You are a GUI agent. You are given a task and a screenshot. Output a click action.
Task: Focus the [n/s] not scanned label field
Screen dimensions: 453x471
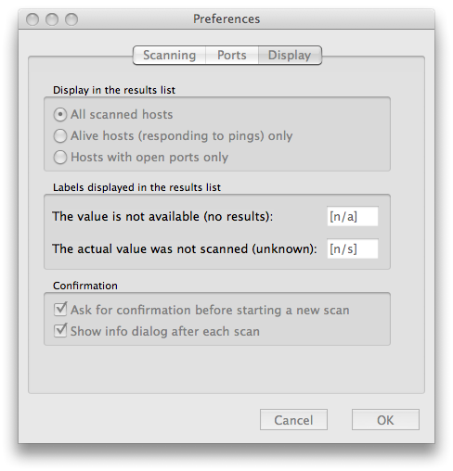click(x=353, y=248)
